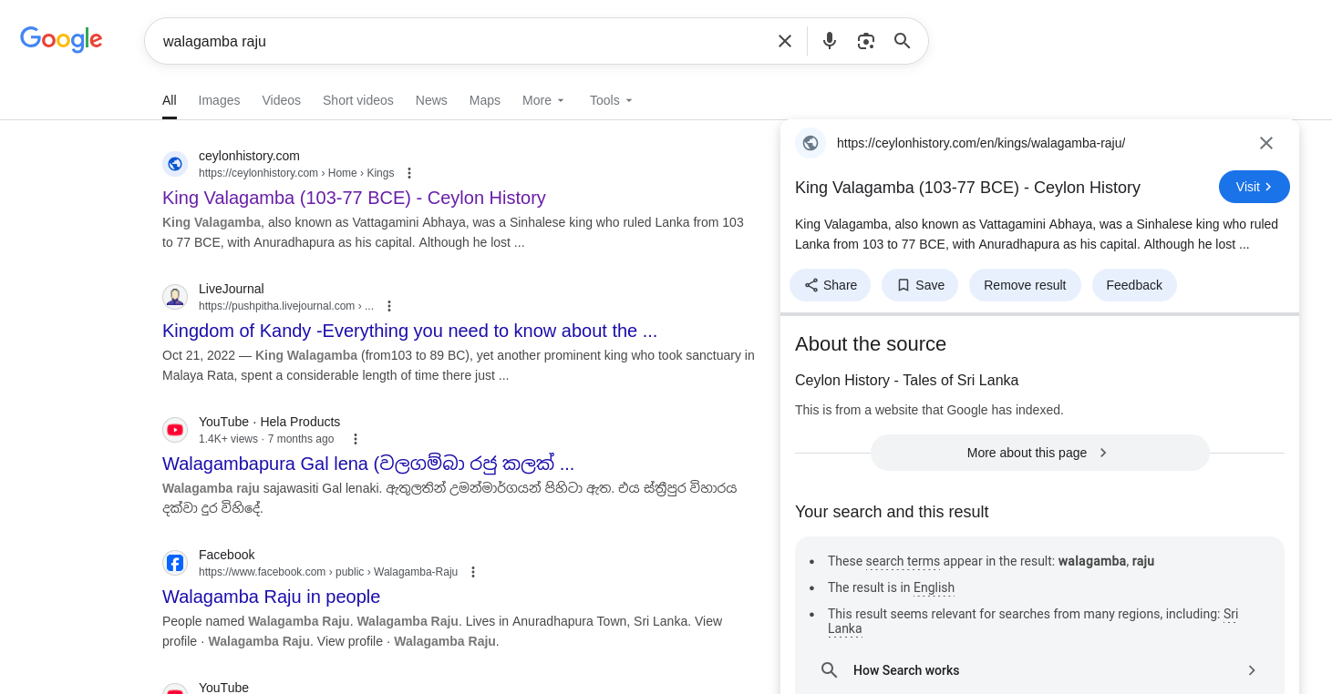
Task: Open options menu for Hela Products video
Action: [356, 439]
